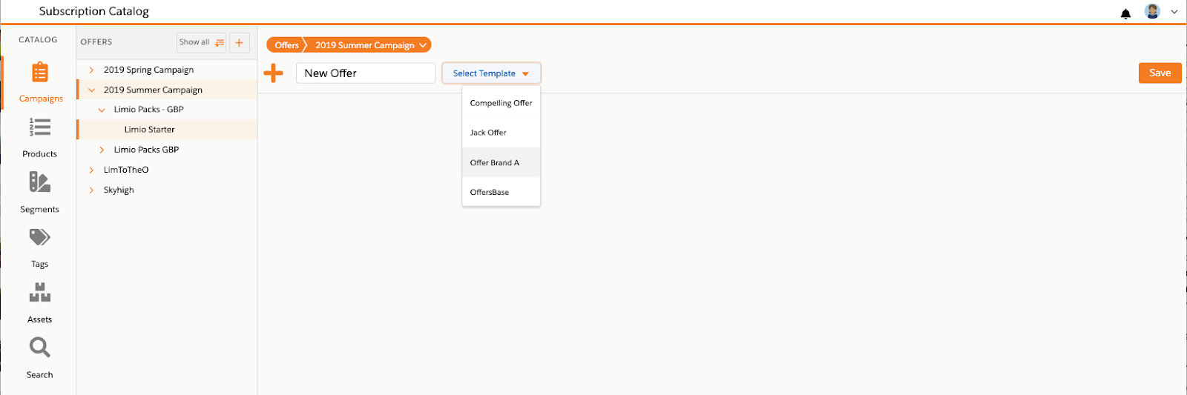
Task: Expand the 2019 Spring Campaign node
Action: 91,70
